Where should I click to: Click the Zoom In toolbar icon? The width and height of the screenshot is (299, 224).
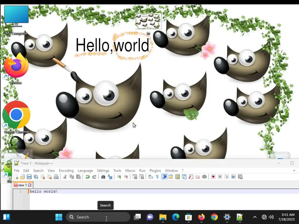[119, 177]
